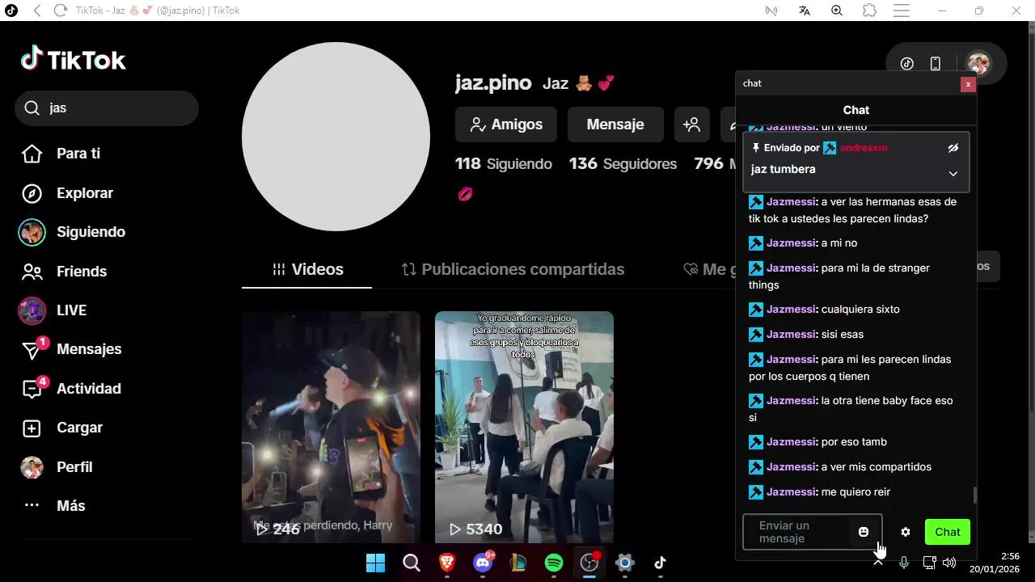
Task: Click the TikTok app icon in top-right pill
Action: 907,64
